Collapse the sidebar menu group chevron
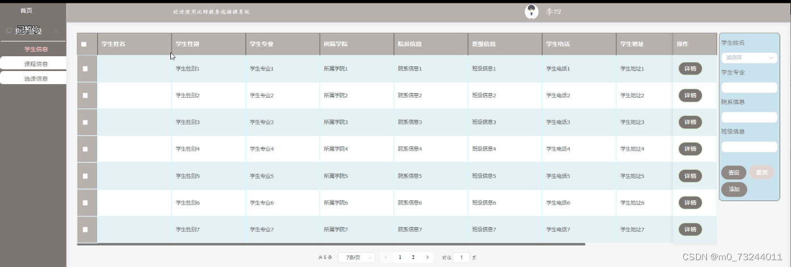Image resolution: width=791 pixels, height=267 pixels. [56, 30]
